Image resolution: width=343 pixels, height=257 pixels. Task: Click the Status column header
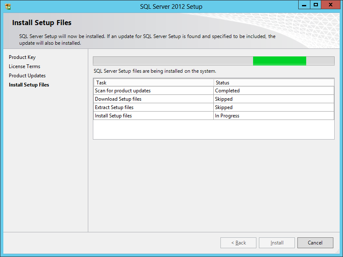coord(222,83)
